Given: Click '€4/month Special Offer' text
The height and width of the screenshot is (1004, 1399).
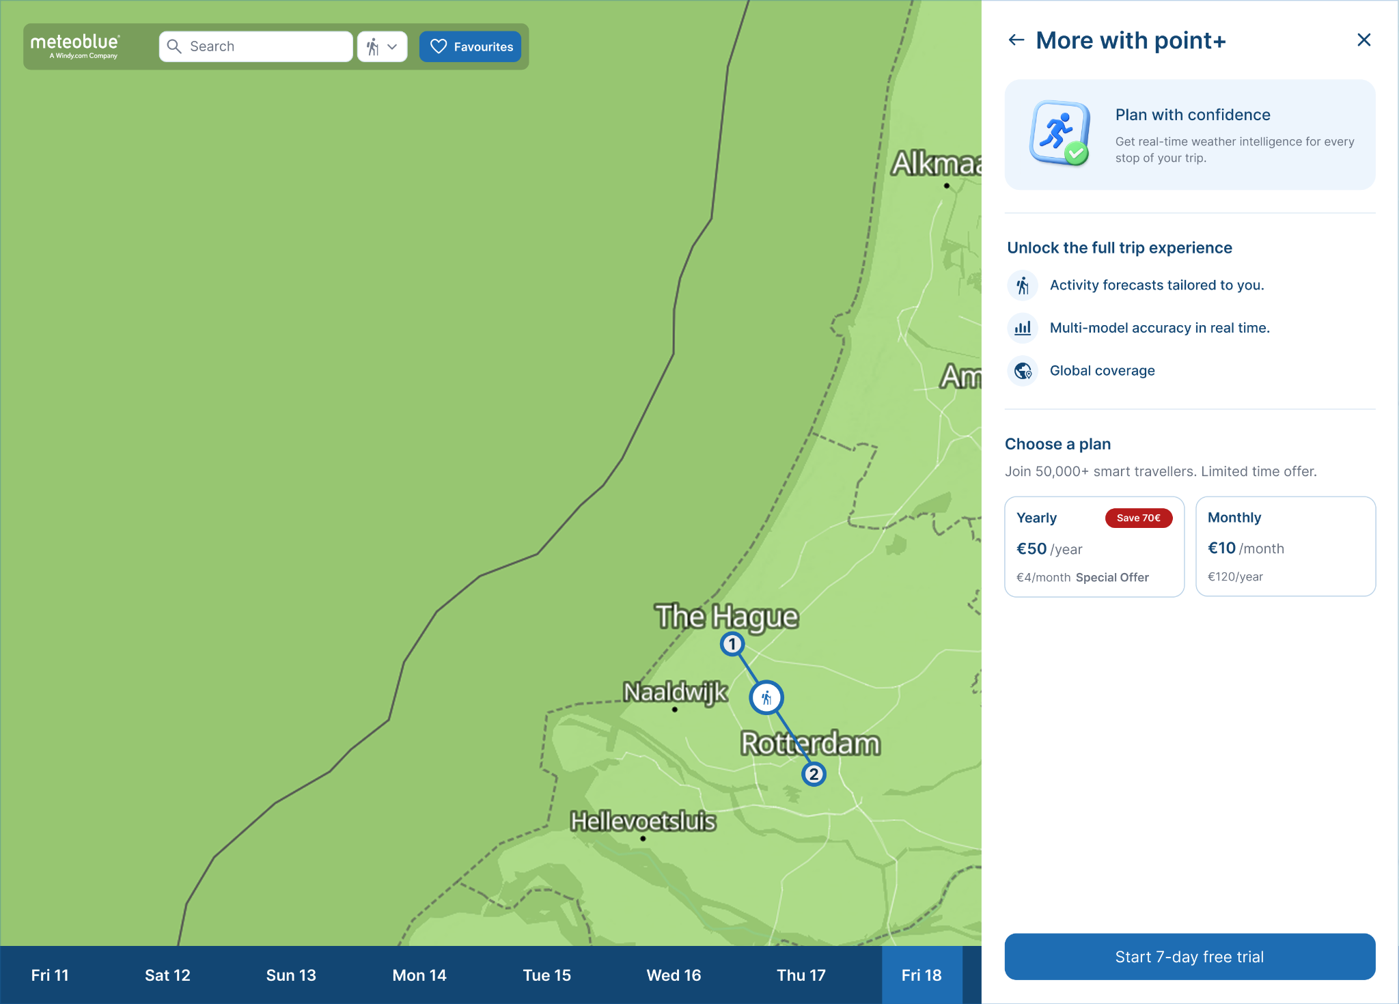Looking at the screenshot, I should (x=1083, y=578).
